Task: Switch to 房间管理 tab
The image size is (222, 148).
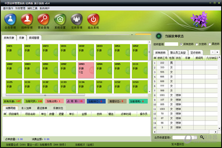Action: (34, 38)
